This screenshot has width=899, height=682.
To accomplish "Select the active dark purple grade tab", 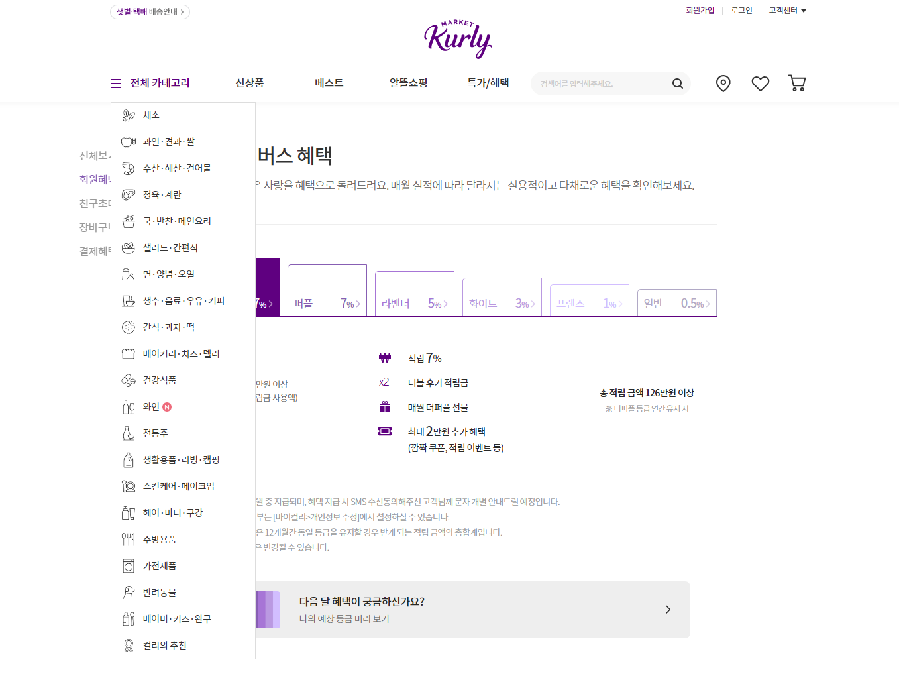I will pyautogui.click(x=267, y=287).
